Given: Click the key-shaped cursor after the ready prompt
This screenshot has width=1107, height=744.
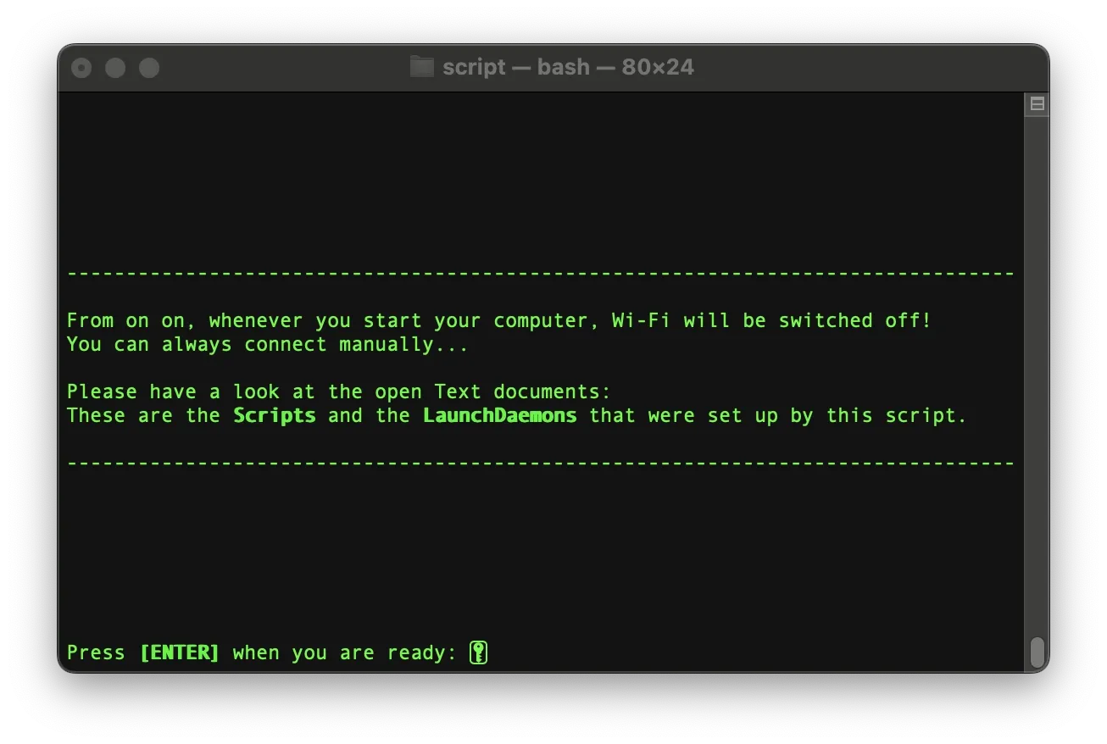Looking at the screenshot, I should tap(479, 652).
